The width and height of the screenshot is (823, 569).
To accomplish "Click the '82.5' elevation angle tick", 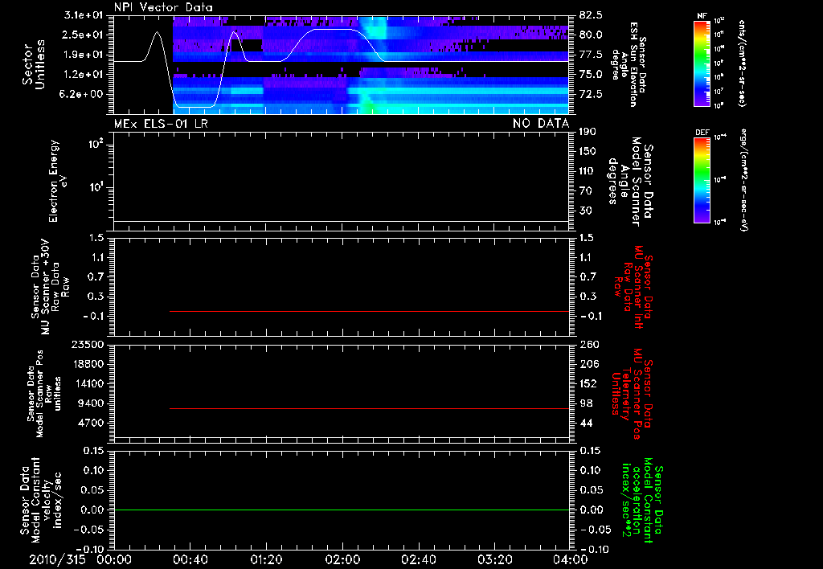I will [591, 15].
